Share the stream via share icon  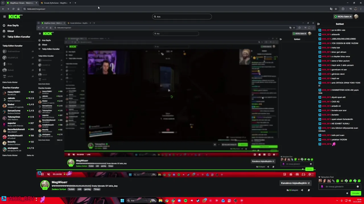[302, 190]
